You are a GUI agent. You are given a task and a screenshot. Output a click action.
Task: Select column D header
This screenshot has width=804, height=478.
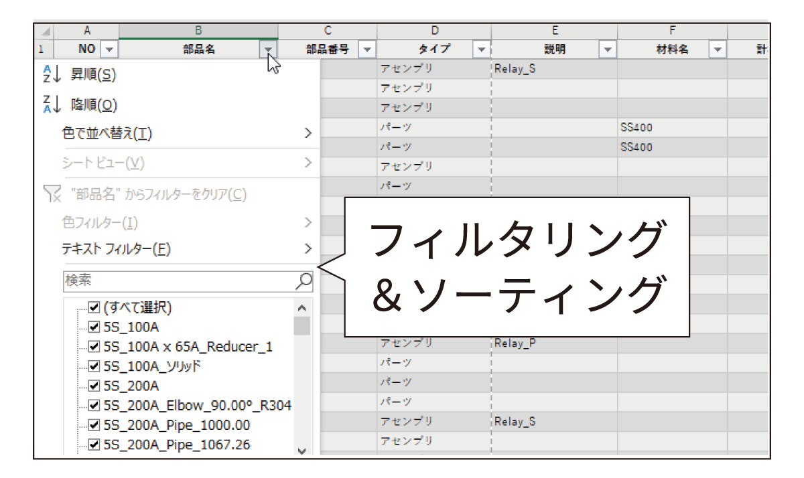[x=434, y=31]
